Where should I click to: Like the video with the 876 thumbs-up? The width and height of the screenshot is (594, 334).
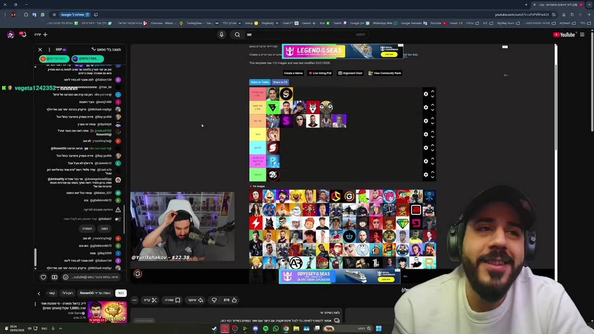pos(230,300)
